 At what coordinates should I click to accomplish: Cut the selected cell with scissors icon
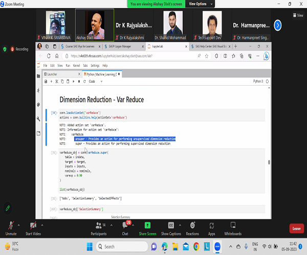tap(57, 82)
